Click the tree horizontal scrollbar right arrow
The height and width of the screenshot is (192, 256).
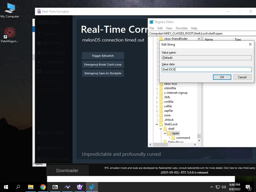pos(195,145)
